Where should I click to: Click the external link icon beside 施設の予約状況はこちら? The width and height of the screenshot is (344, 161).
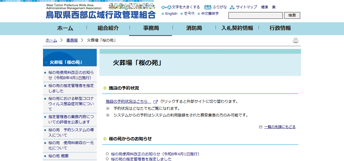click(x=156, y=102)
